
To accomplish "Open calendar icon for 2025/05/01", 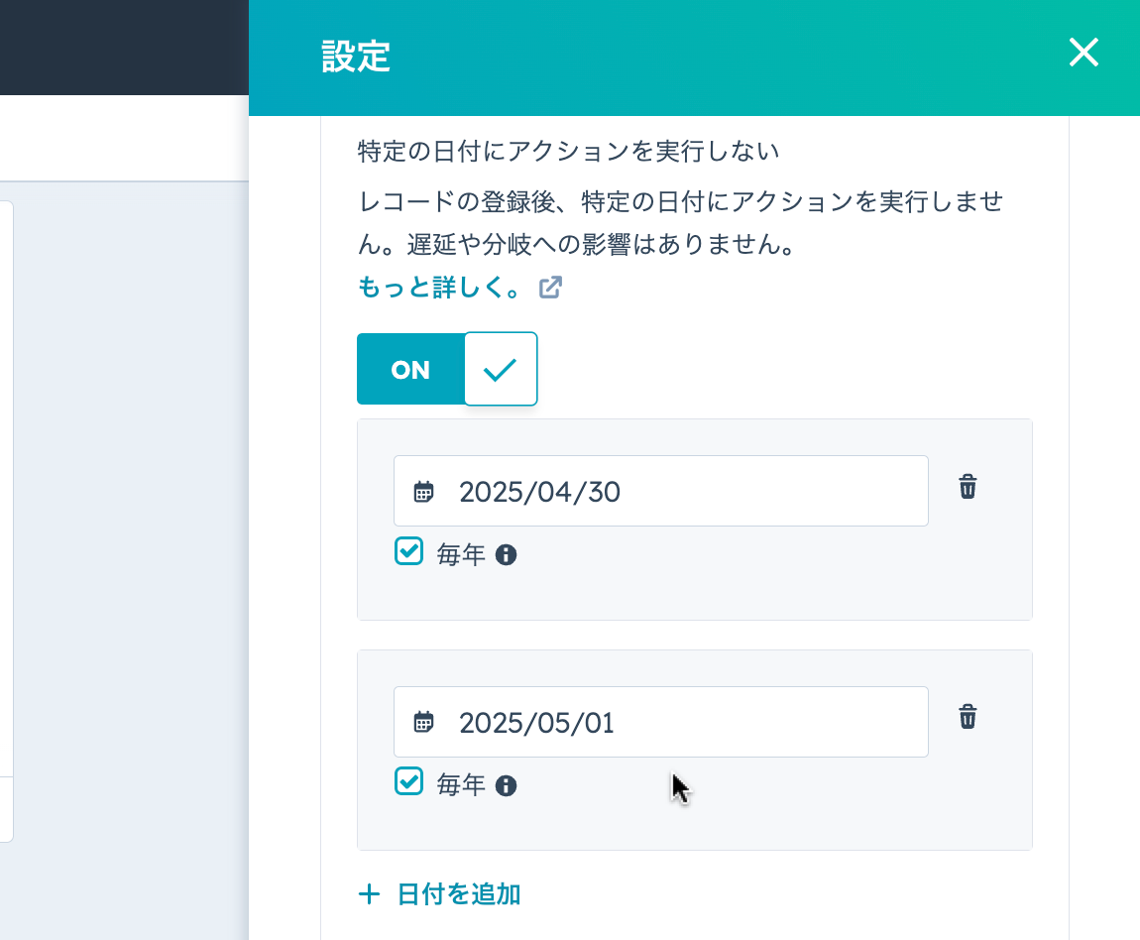I will click(424, 723).
